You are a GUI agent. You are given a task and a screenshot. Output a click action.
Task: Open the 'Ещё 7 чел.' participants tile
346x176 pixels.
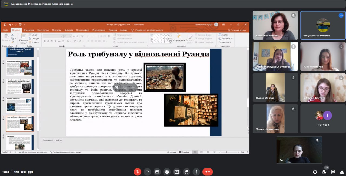click(323, 119)
